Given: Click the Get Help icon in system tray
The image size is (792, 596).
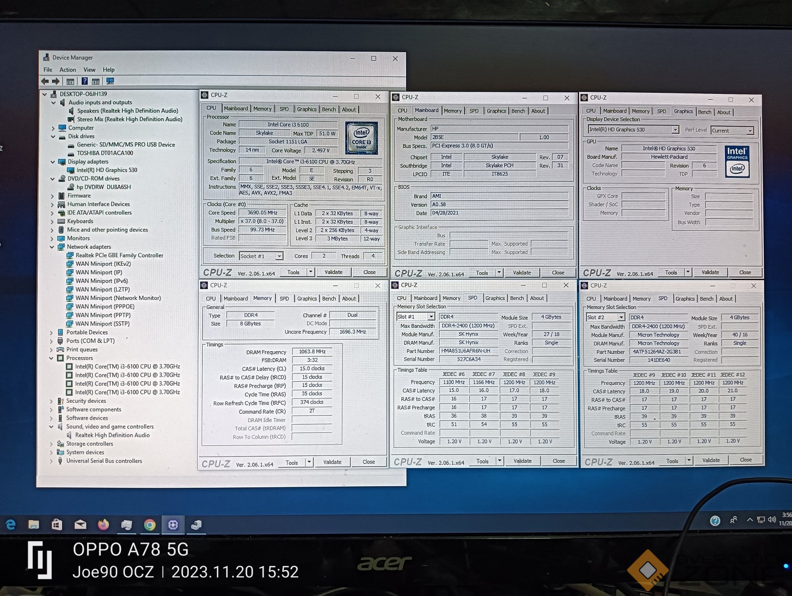Looking at the screenshot, I should point(715,520).
